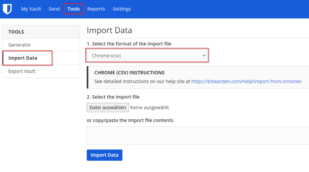Image resolution: width=309 pixels, height=172 pixels.
Task: Click the Import Data page heading
Action: pos(109,30)
